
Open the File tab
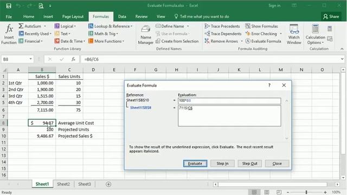9,17
